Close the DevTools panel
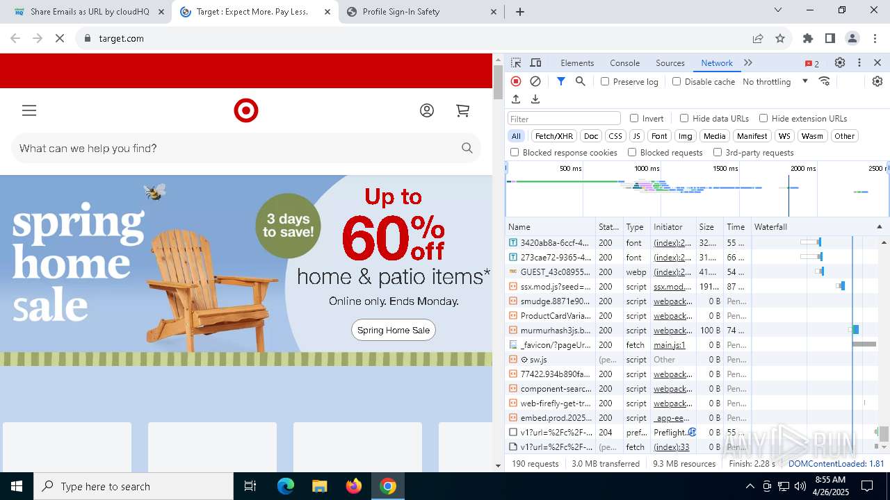Viewport: 890px width, 500px height. 877,62
